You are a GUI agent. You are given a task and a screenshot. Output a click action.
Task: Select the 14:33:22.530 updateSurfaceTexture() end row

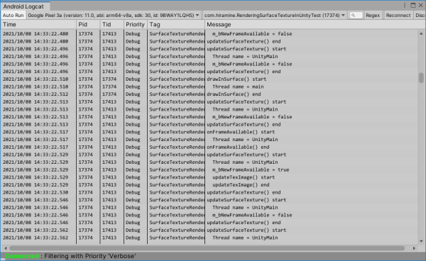tap(209, 192)
